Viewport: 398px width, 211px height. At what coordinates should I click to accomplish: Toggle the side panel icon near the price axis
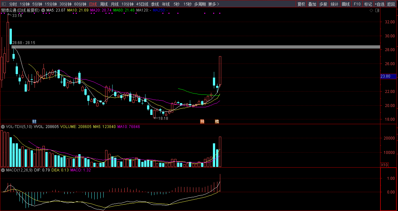377,11
